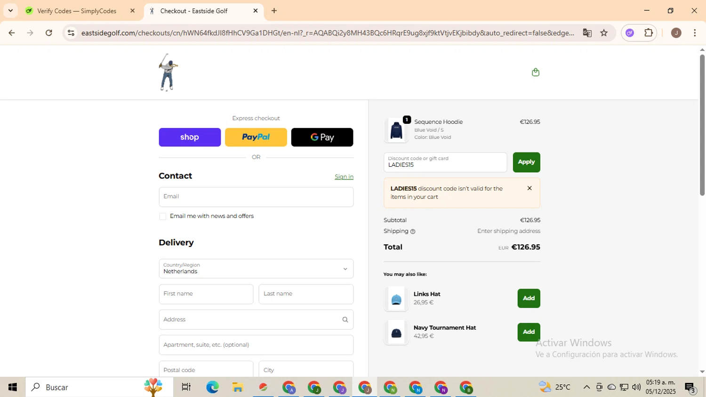View site information icon in address bar
The width and height of the screenshot is (706, 397).
click(x=71, y=33)
